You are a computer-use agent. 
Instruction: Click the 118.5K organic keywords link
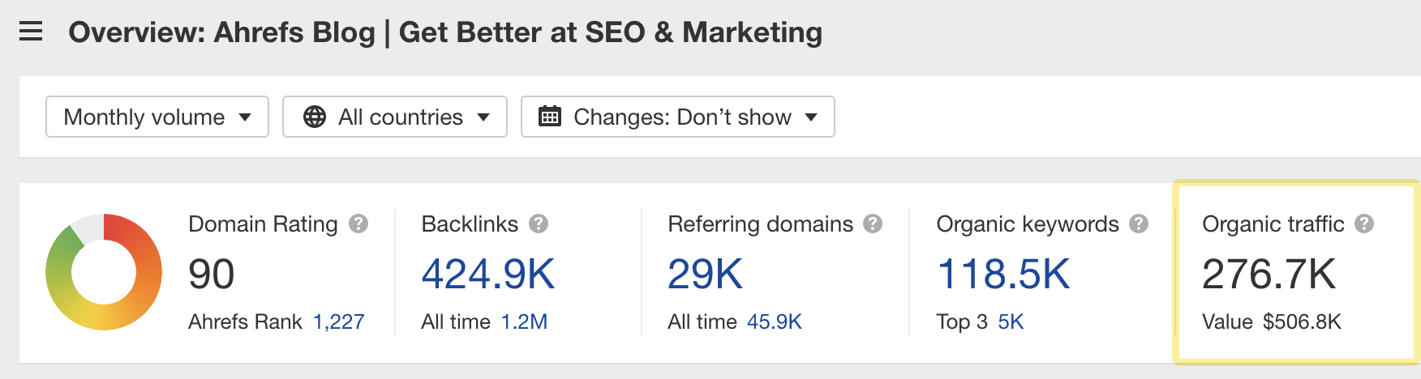click(1003, 274)
